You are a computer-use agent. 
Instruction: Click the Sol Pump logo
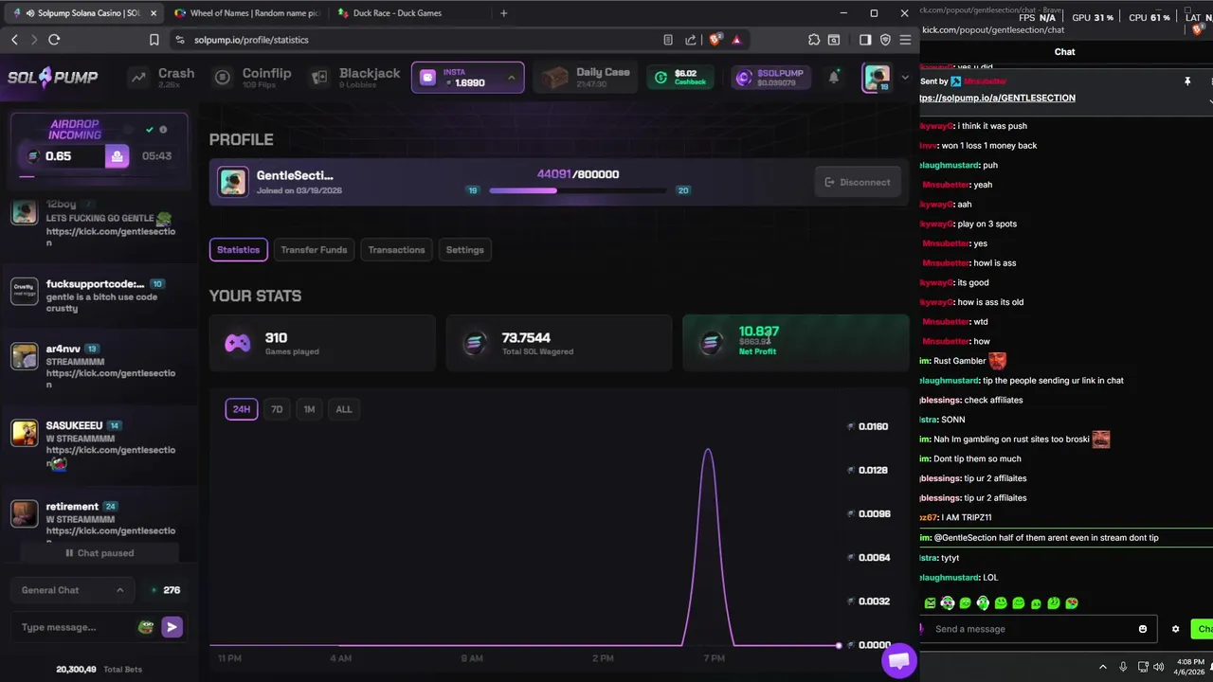52,78
